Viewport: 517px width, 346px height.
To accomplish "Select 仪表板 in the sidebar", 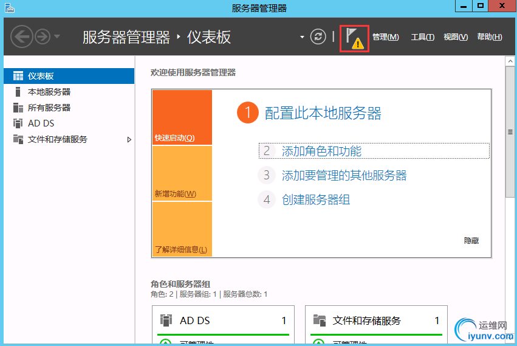I will point(69,76).
